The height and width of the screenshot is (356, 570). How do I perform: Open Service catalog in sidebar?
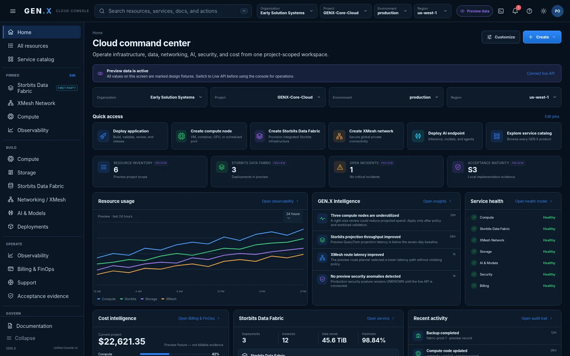click(x=42, y=59)
